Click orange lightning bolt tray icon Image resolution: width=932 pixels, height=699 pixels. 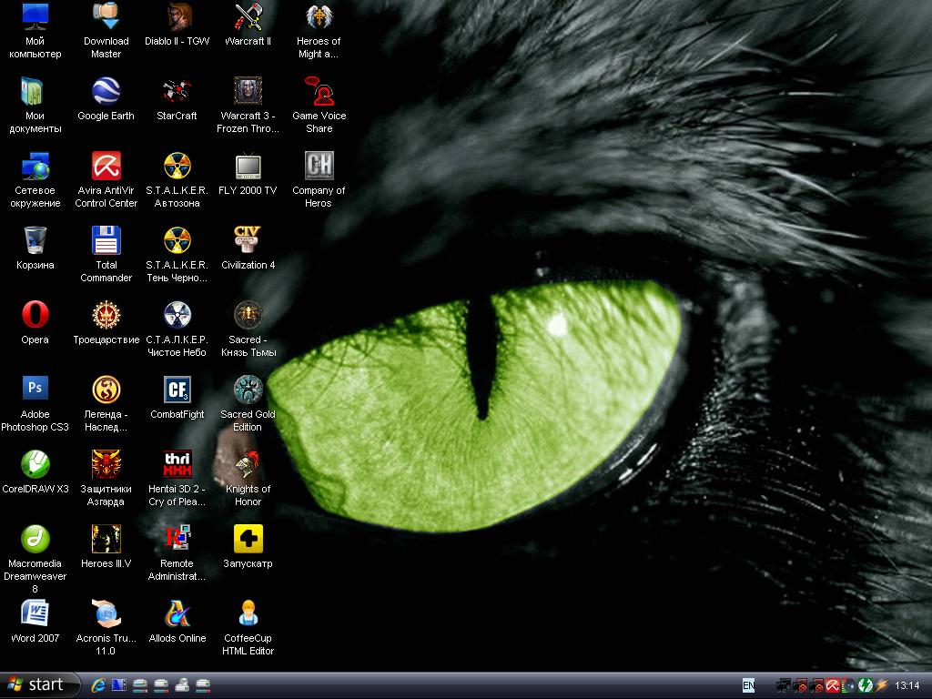[x=881, y=685]
